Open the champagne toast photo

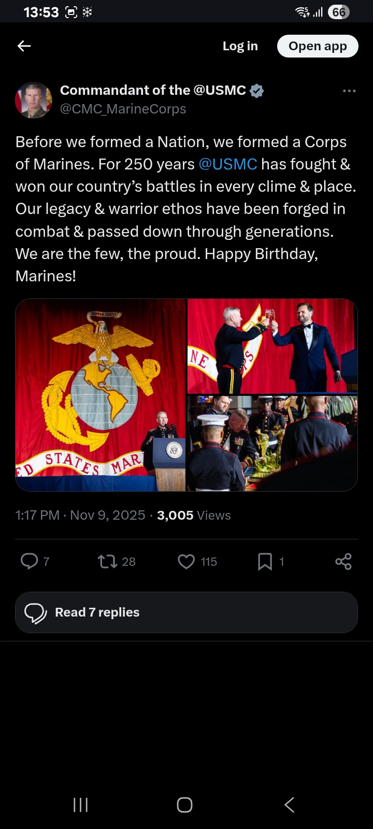272,346
